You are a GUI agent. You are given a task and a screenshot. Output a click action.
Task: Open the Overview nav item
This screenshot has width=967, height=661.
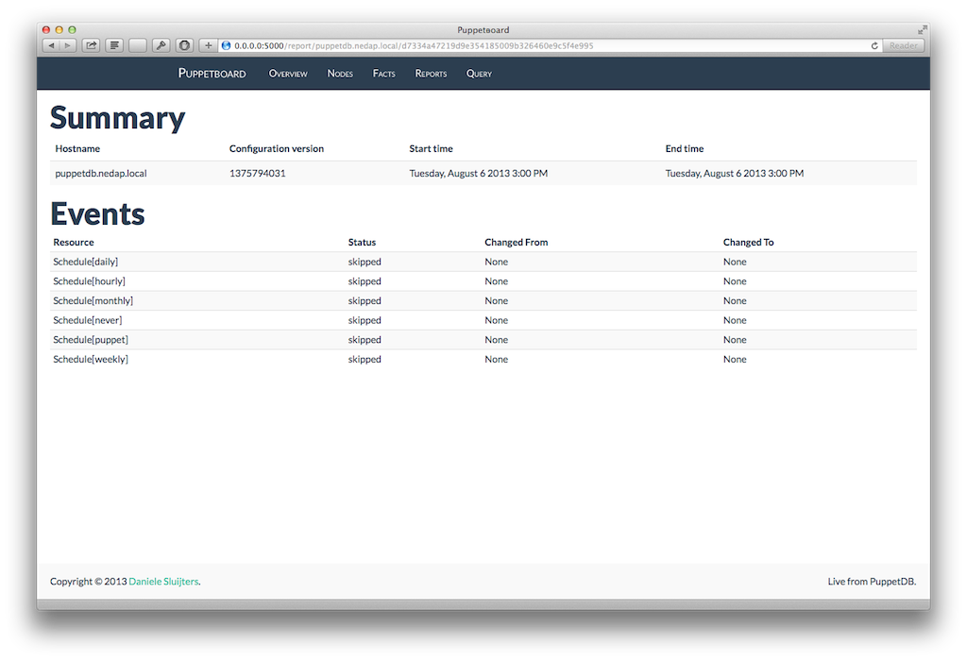pos(288,74)
